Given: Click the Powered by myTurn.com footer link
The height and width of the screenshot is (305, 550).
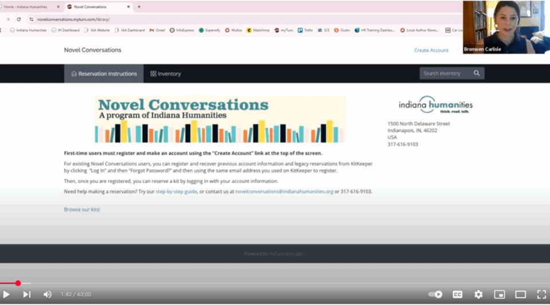Looking at the screenshot, I should (x=274, y=254).
